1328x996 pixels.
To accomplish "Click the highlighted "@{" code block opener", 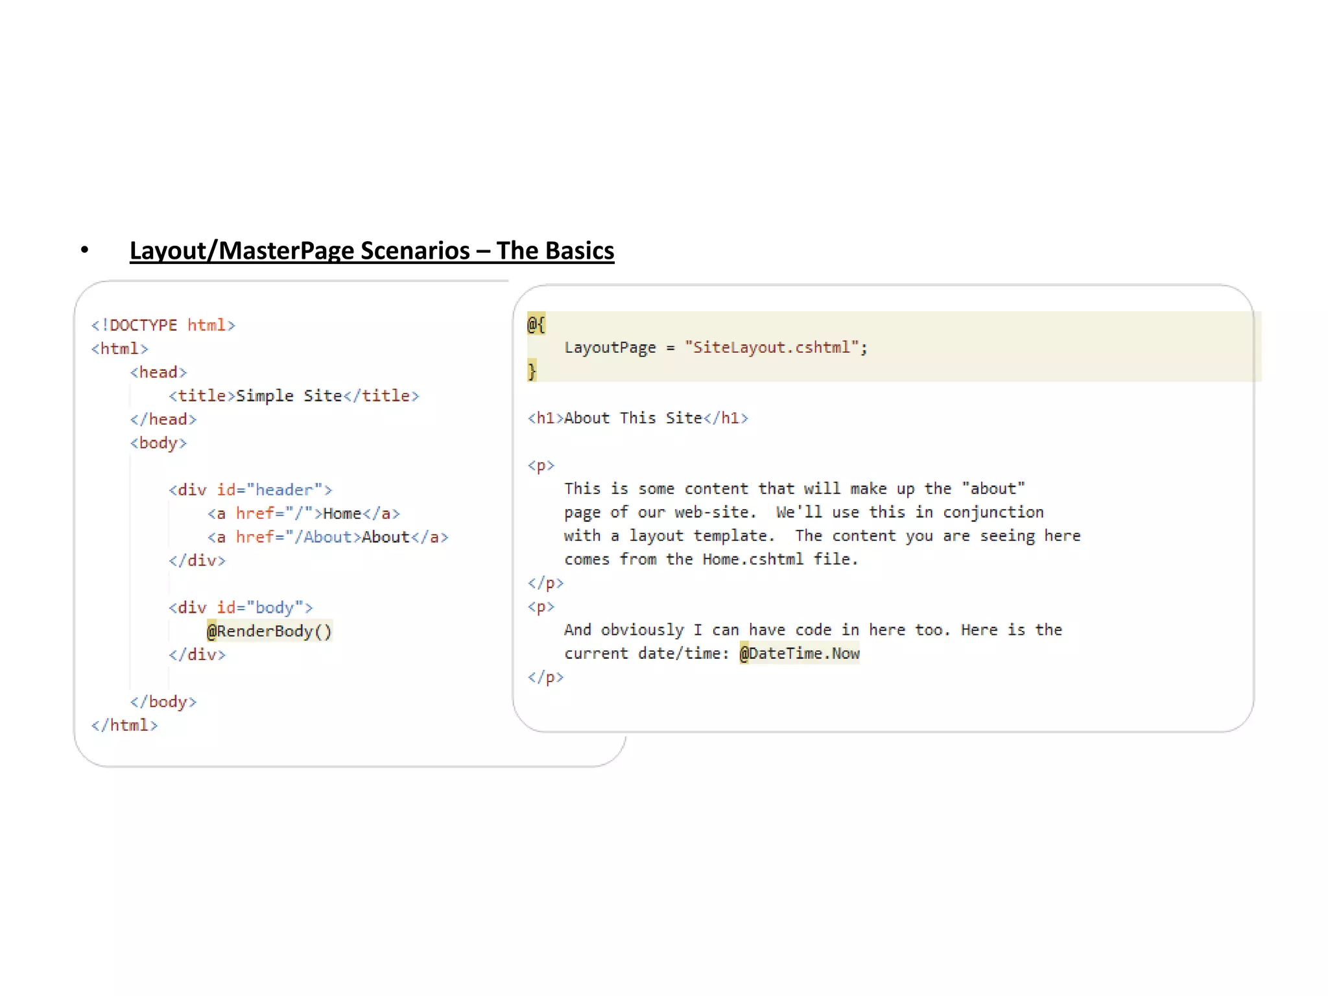I will pyautogui.click(x=536, y=324).
